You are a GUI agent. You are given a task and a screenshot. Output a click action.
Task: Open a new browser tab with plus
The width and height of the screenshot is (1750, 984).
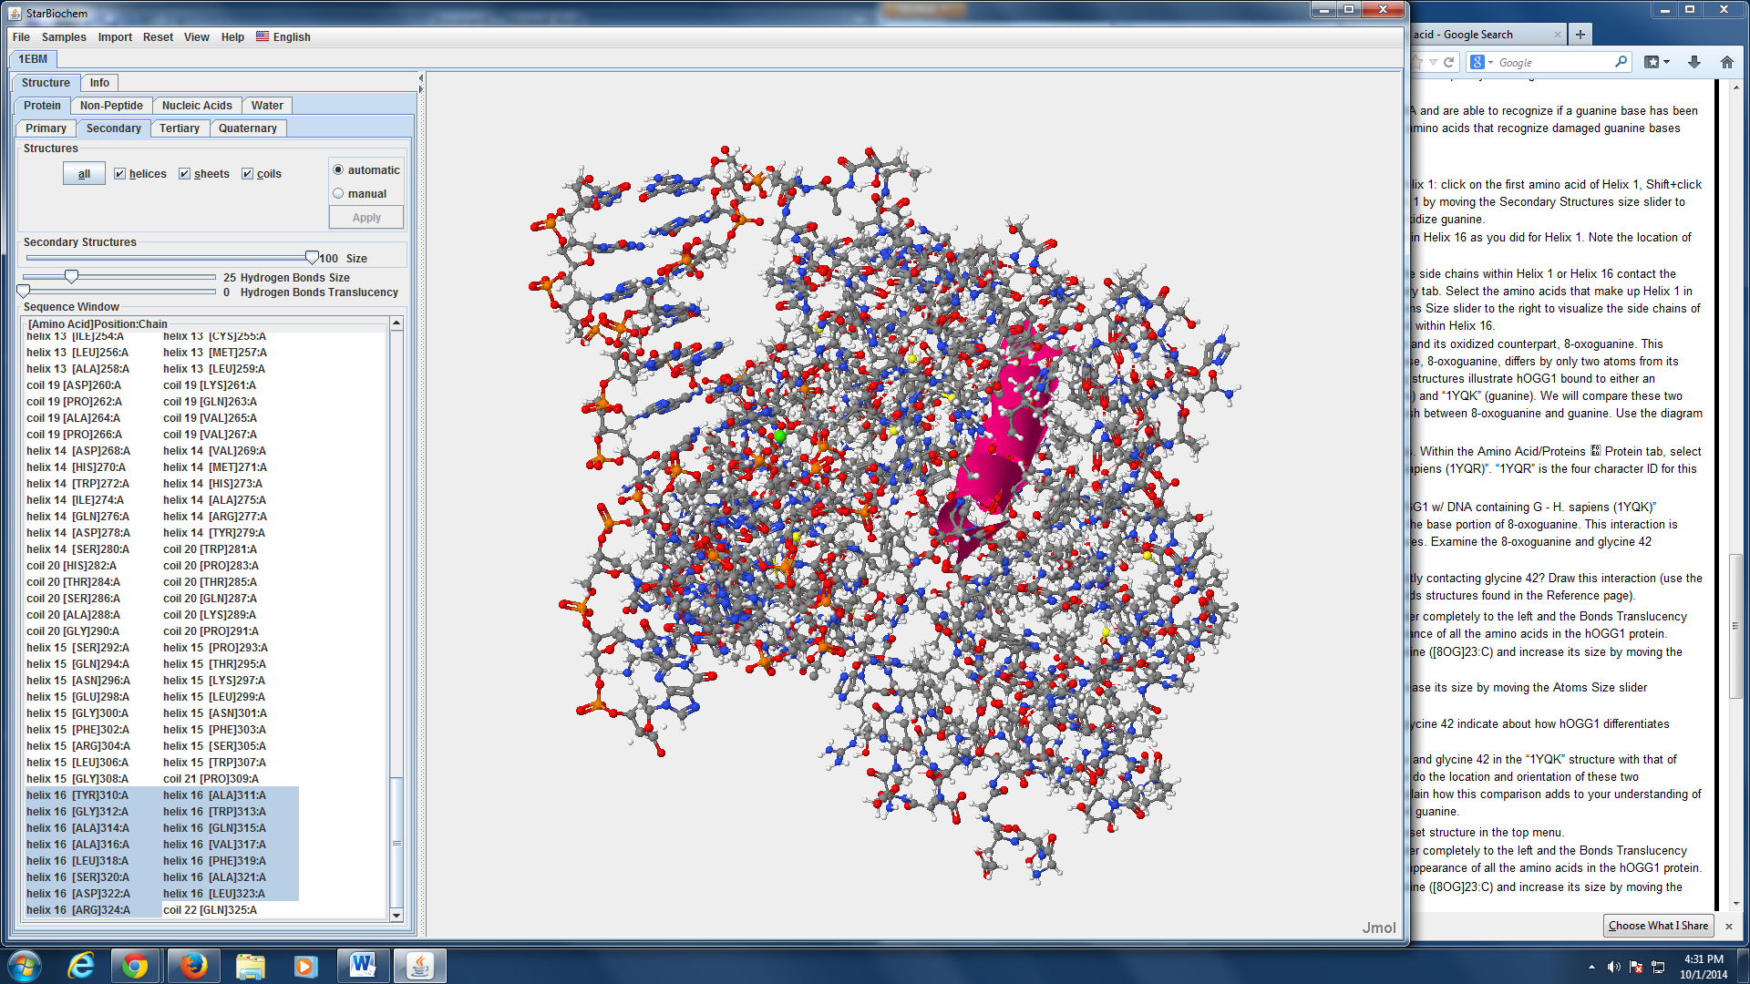pyautogui.click(x=1580, y=35)
